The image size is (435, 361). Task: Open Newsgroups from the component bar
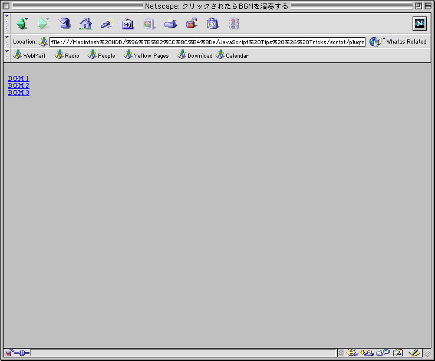tap(383, 353)
